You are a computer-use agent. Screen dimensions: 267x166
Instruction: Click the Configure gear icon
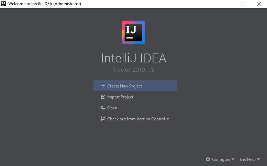(x=208, y=159)
